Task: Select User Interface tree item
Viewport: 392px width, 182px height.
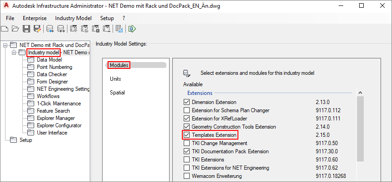Action: pos(52,132)
